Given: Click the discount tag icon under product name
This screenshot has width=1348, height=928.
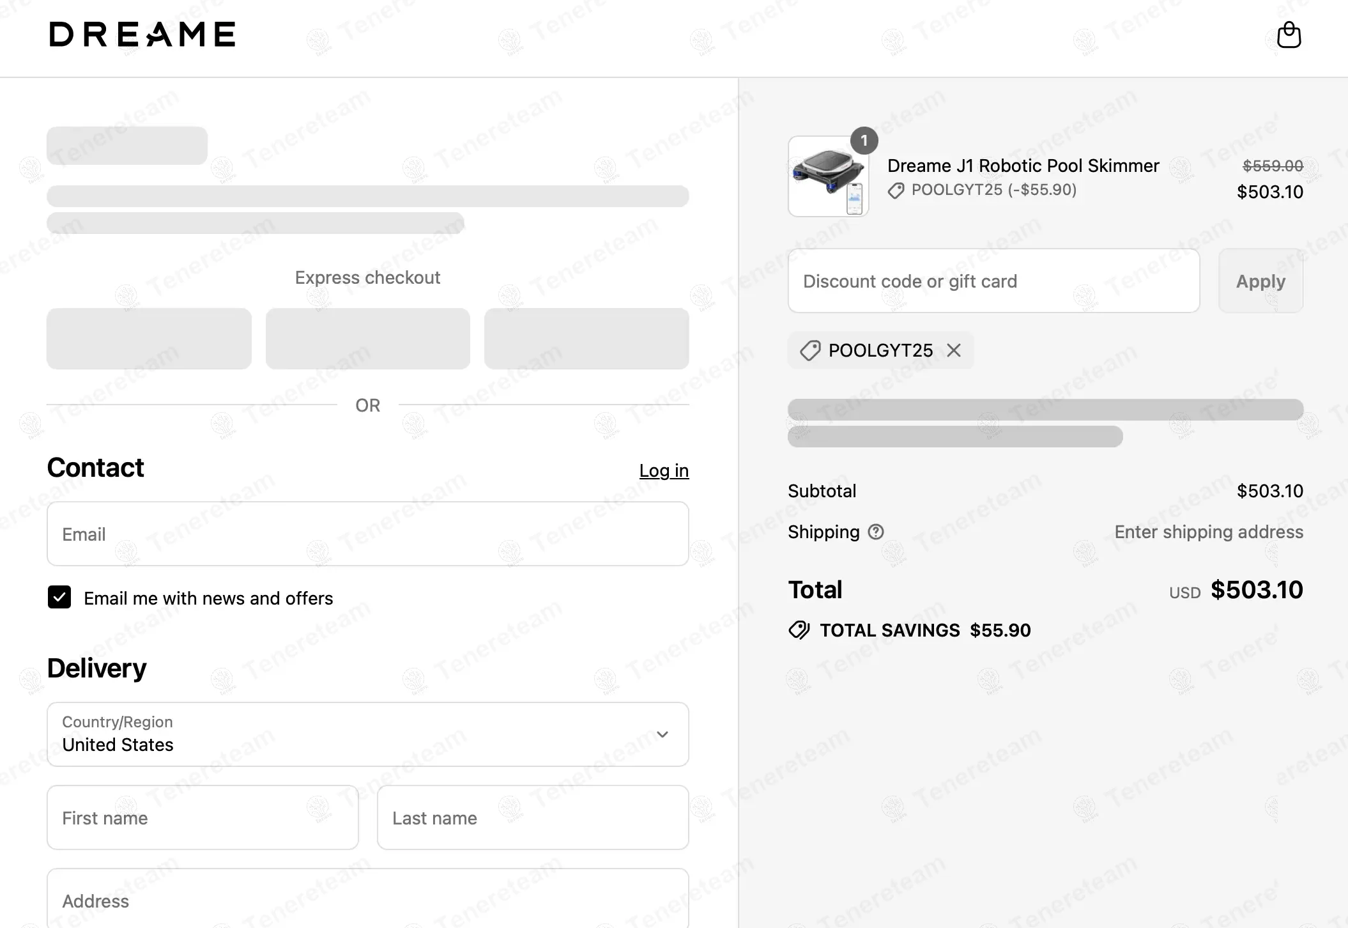Looking at the screenshot, I should pos(896,190).
